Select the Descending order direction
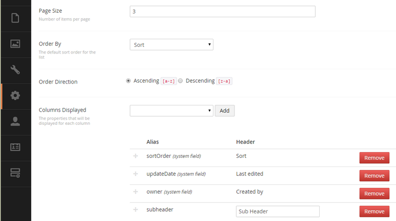Viewport: 396px width, 221px height. click(x=180, y=80)
